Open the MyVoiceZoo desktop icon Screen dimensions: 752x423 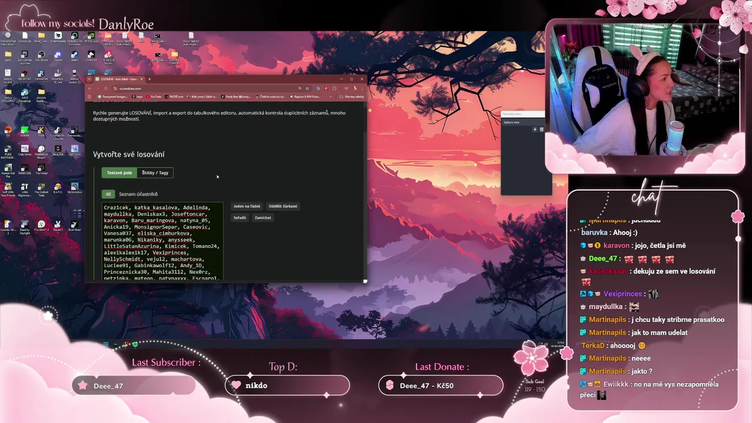click(x=75, y=189)
